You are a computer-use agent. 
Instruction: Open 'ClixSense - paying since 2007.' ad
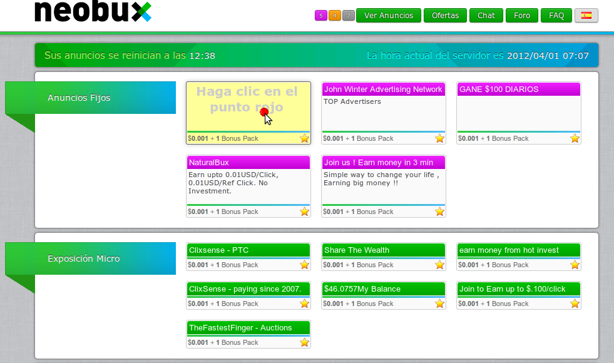pos(248,289)
